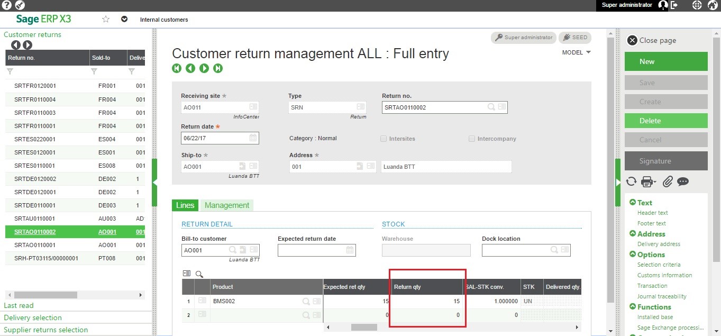Open Selection criteria link
The image size is (721, 336).
coord(659,265)
